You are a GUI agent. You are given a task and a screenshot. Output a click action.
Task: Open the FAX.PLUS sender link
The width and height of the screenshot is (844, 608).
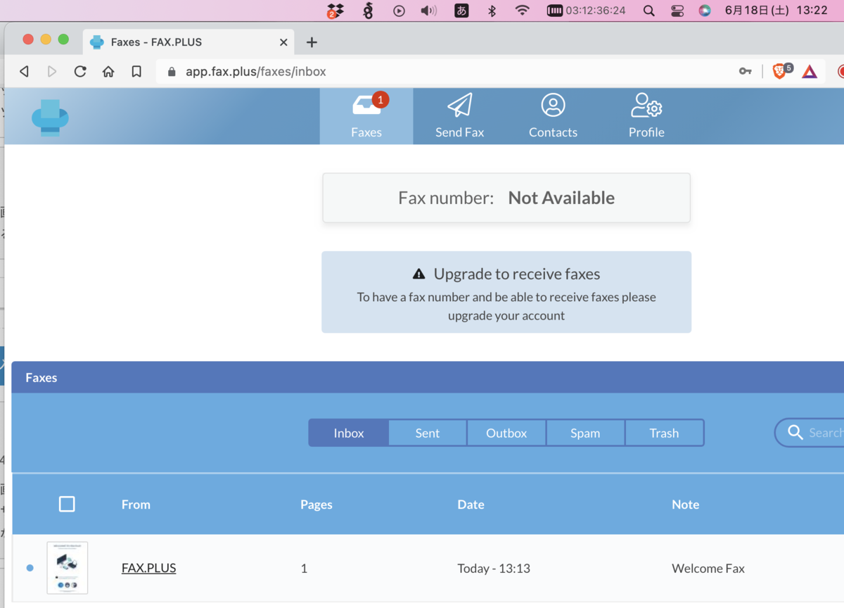pos(148,568)
